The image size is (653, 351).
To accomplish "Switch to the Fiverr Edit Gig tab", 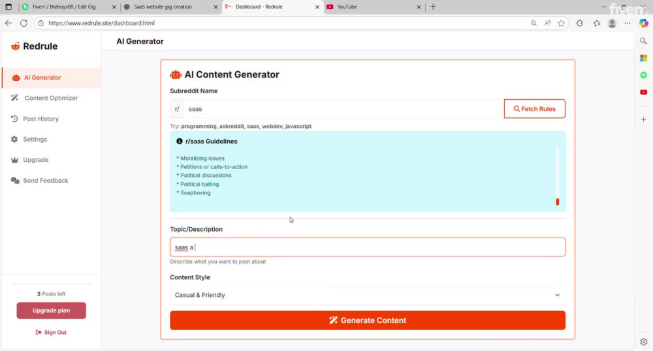I will (69, 7).
